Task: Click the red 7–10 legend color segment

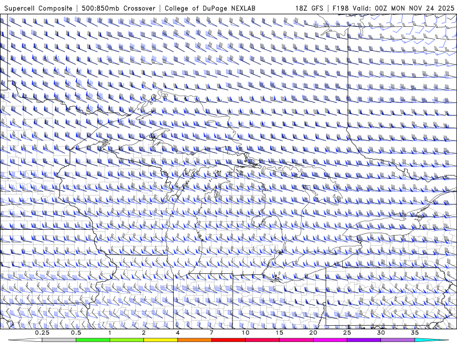Action: [228, 340]
